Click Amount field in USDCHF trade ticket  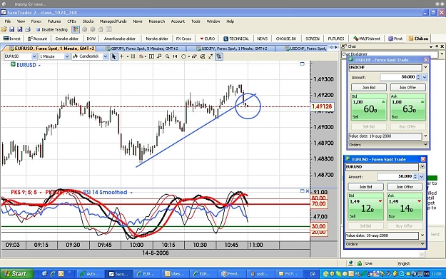click(x=398, y=77)
